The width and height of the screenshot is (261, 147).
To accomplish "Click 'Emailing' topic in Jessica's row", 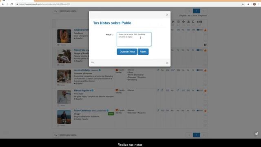I will click(133, 80).
